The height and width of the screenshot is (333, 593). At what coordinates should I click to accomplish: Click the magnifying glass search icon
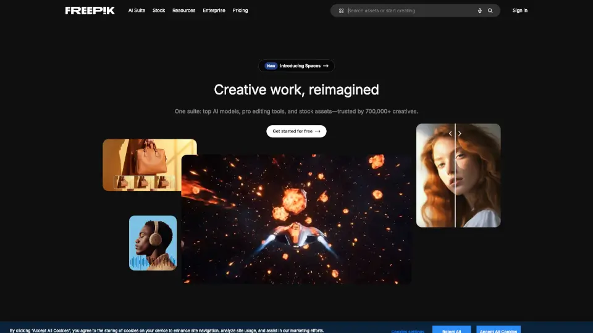(490, 10)
